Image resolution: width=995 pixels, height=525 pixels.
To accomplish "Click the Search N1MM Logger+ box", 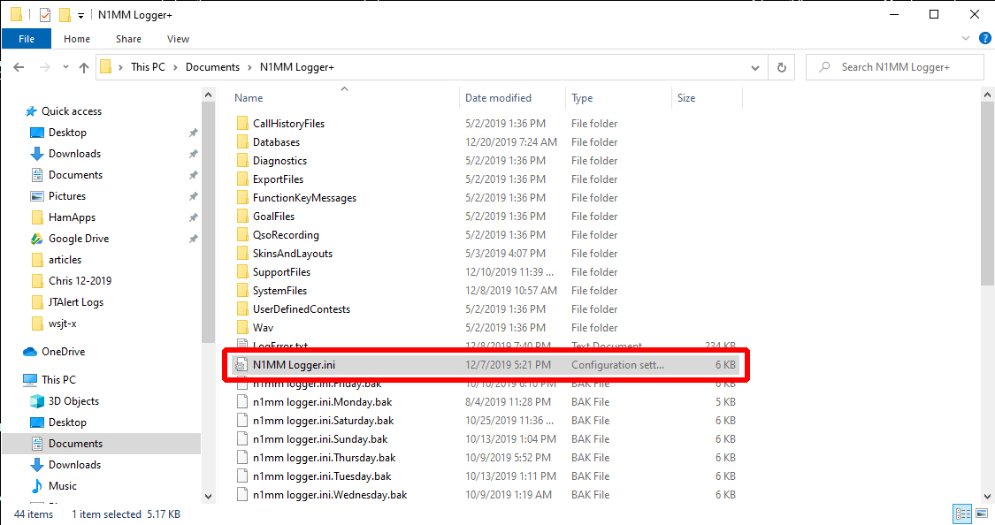I will 895,67.
